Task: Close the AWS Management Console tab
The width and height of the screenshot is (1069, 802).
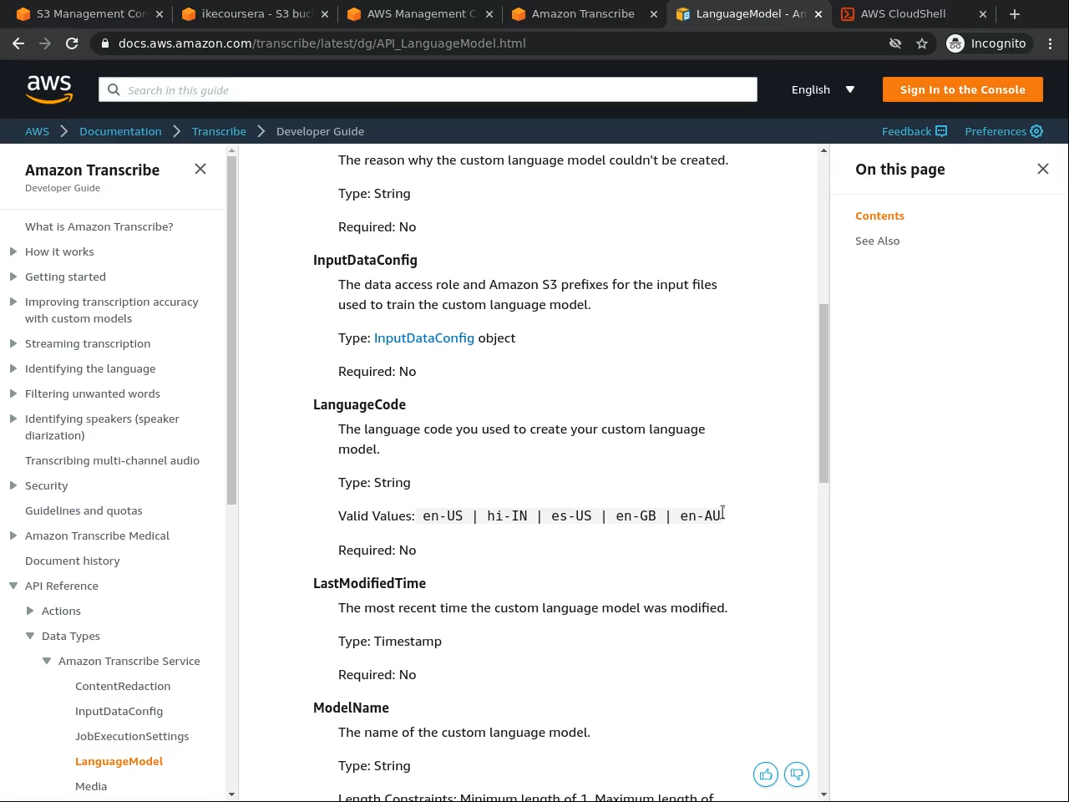Action: [x=489, y=14]
